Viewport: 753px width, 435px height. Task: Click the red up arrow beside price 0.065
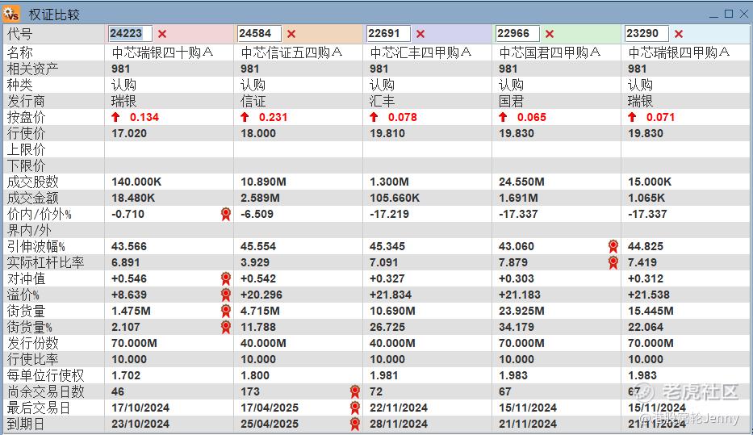point(503,117)
